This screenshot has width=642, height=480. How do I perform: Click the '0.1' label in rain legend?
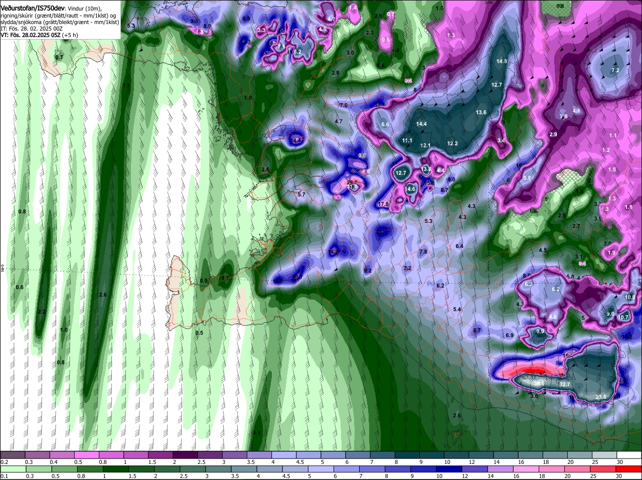[4, 476]
